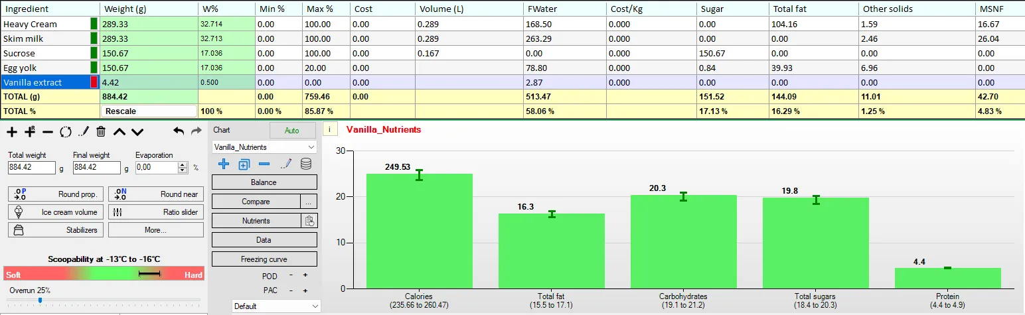The height and width of the screenshot is (315, 1025).
Task: Adjust the Overrun 25% slider handle
Action: (x=40, y=300)
